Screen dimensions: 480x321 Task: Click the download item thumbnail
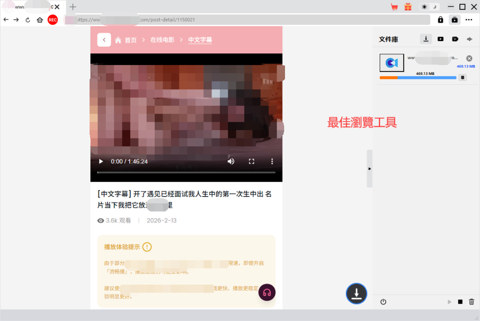(391, 63)
